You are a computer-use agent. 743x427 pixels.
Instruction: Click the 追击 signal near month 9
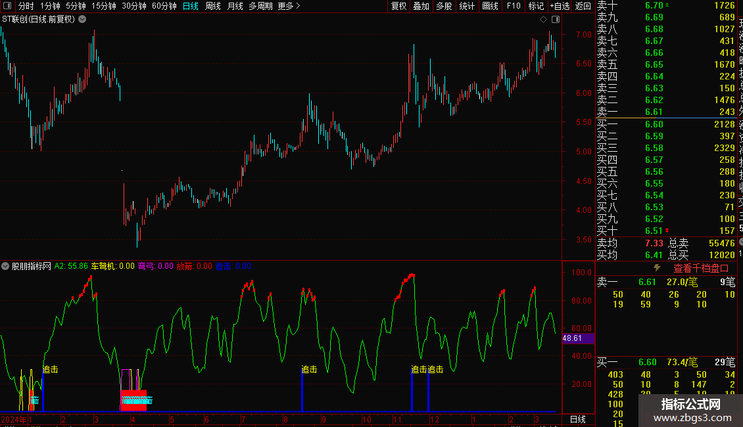[x=310, y=369]
